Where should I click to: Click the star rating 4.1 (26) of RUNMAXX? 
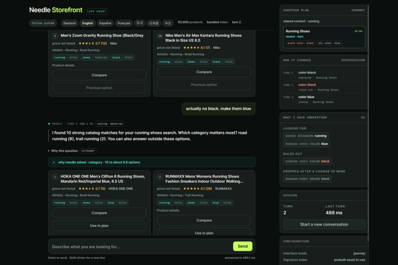(x=198, y=189)
